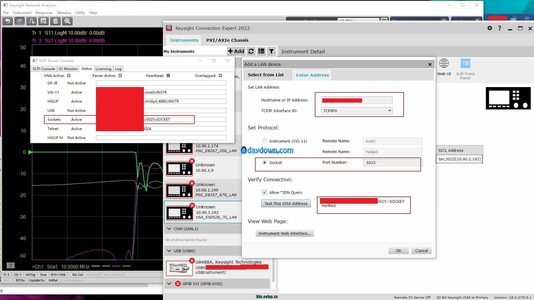Toggle UpdateOn status button

(37, 280)
